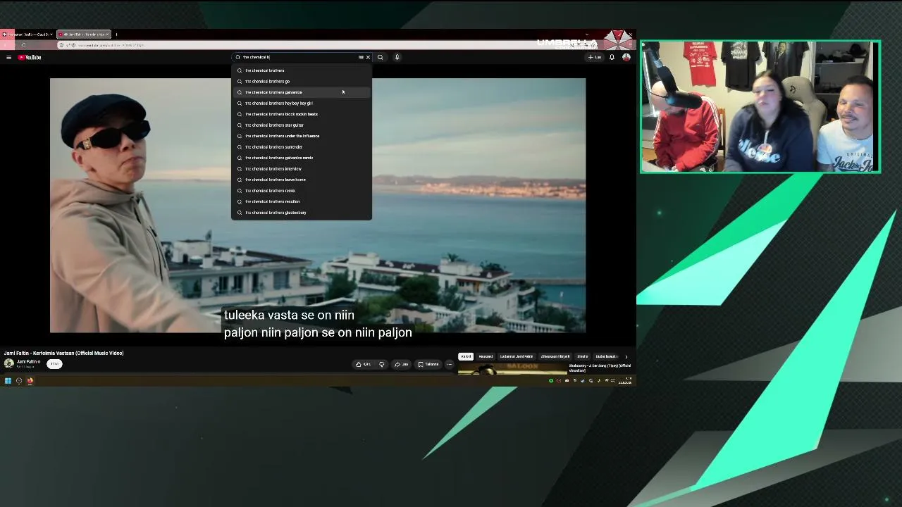The image size is (902, 507).
Task: Pick suggestion "the chemical brothers"
Action: tap(302, 70)
